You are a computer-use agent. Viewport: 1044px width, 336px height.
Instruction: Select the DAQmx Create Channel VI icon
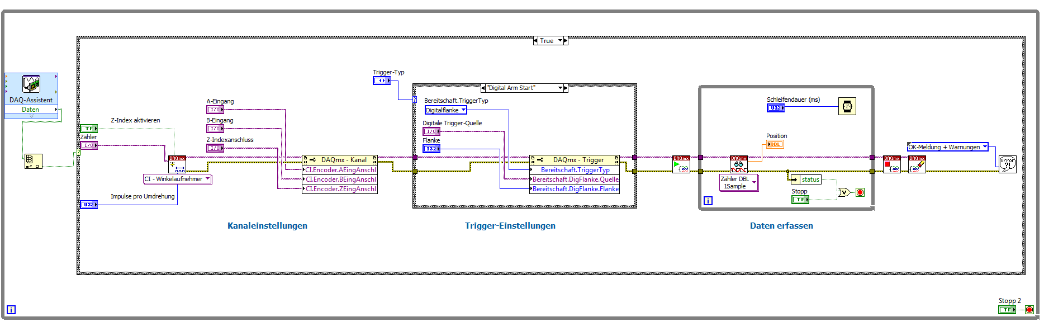click(x=177, y=164)
